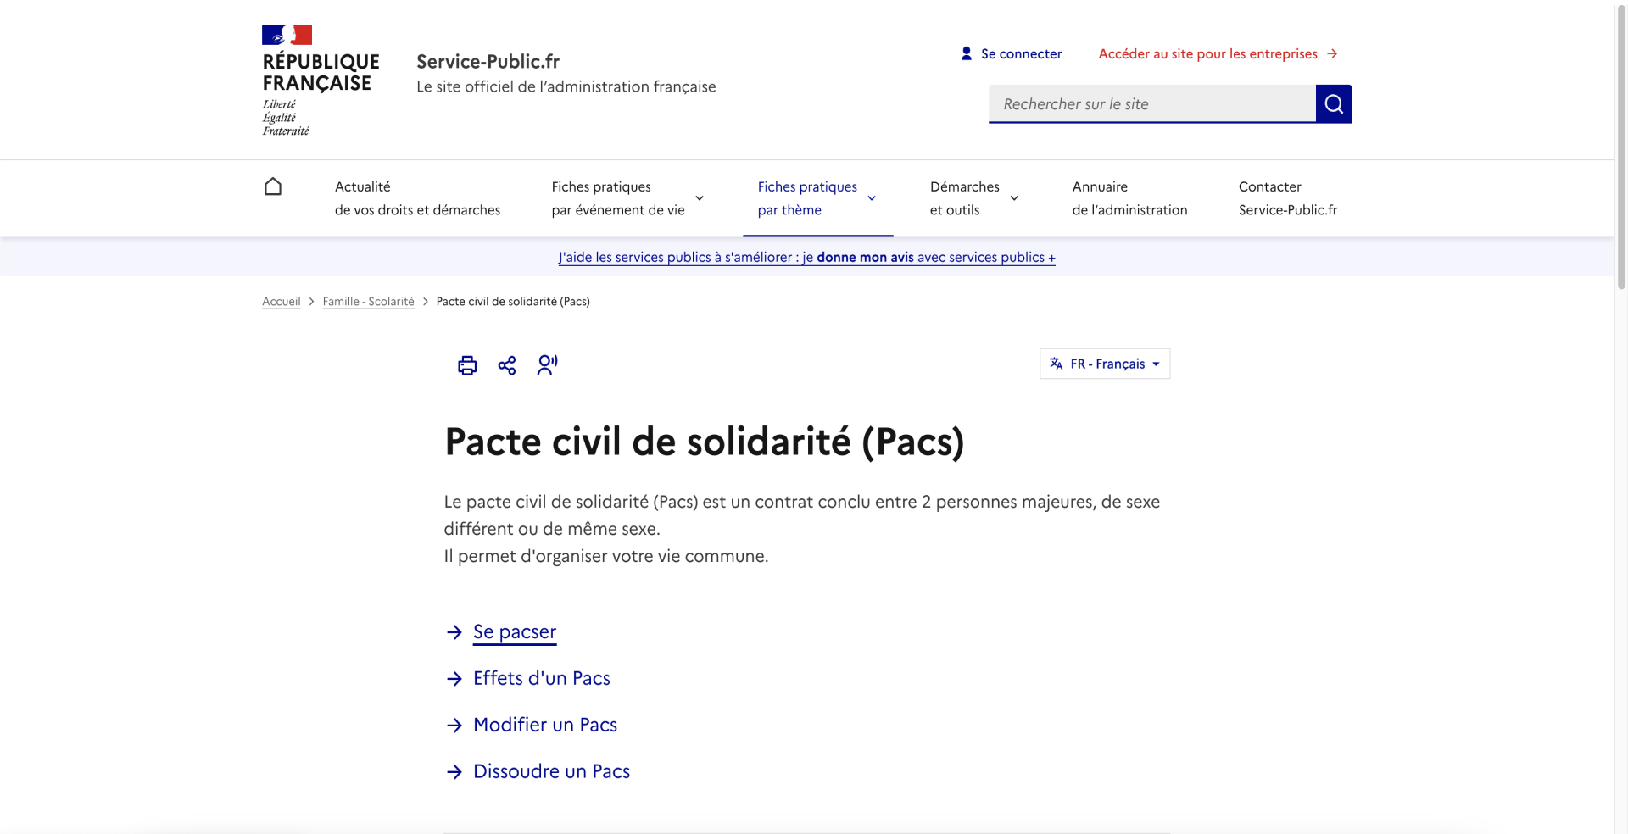Click the share icon
Viewport: 1628px width, 834px height.
pos(507,365)
